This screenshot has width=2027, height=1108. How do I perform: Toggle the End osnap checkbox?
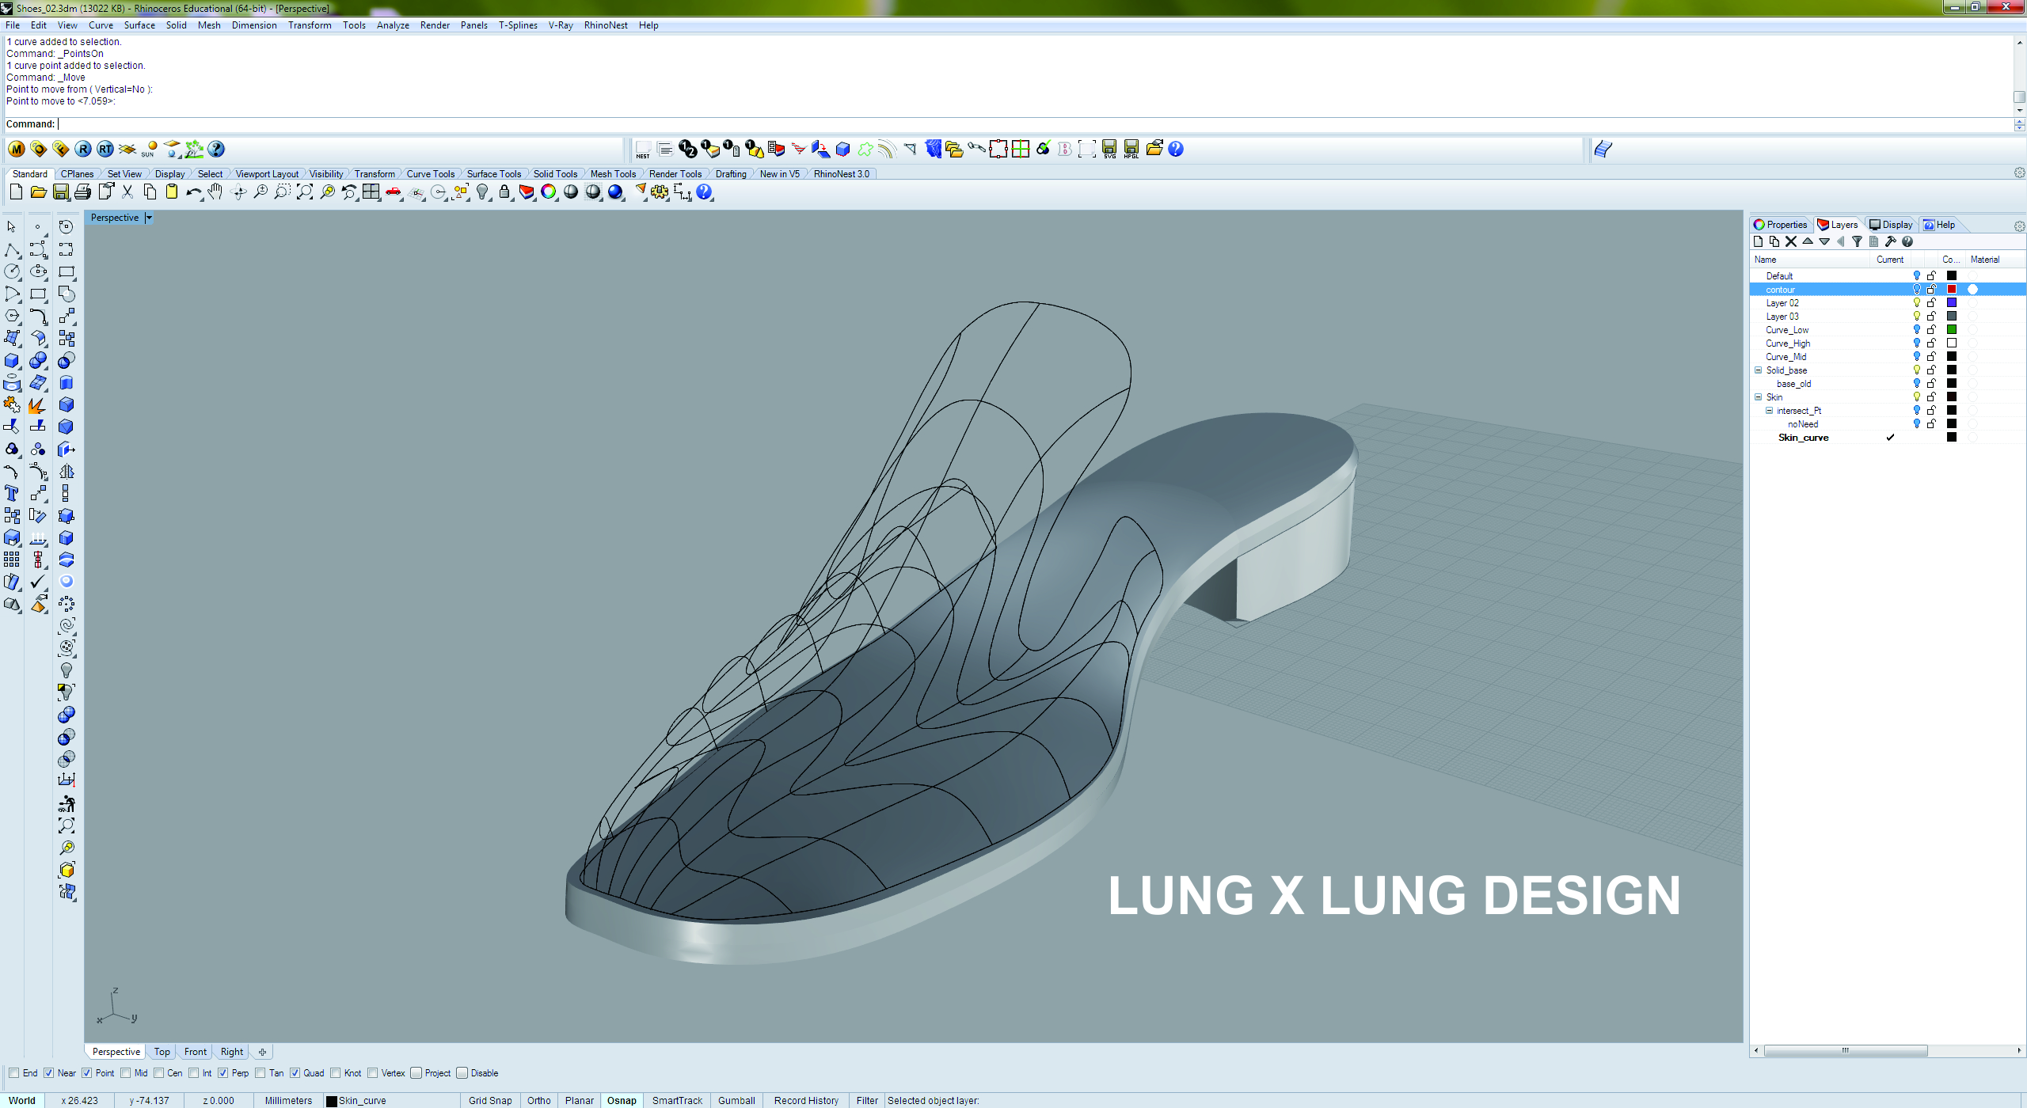pyautogui.click(x=14, y=1073)
